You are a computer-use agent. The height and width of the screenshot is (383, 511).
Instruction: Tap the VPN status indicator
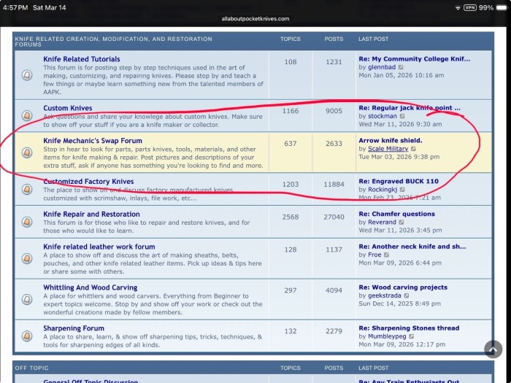(x=470, y=7)
